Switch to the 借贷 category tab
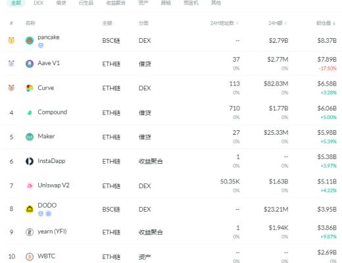The image size is (342, 263). coord(61,3)
